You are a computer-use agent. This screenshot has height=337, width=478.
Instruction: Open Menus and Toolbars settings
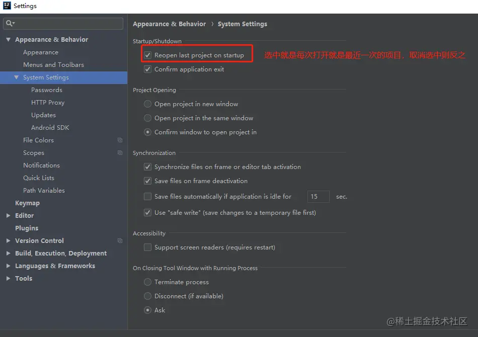pos(53,64)
